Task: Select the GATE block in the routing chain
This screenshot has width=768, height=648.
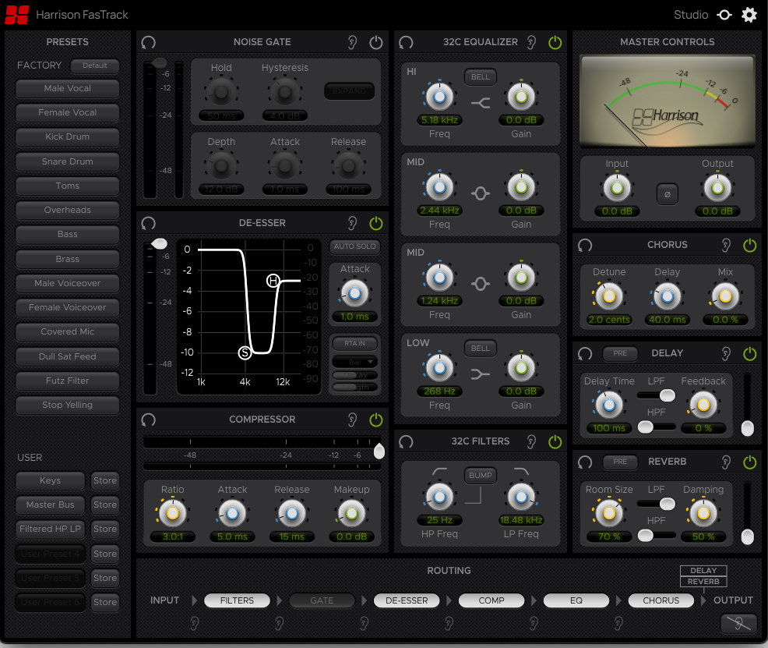Action: tap(322, 600)
